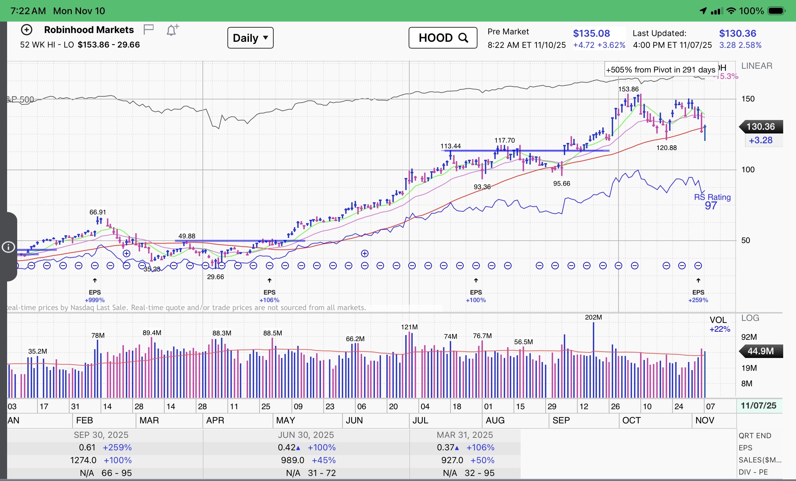The height and width of the screenshot is (481, 796).
Task: Open the Daily timeframe dropdown
Action: [250, 38]
